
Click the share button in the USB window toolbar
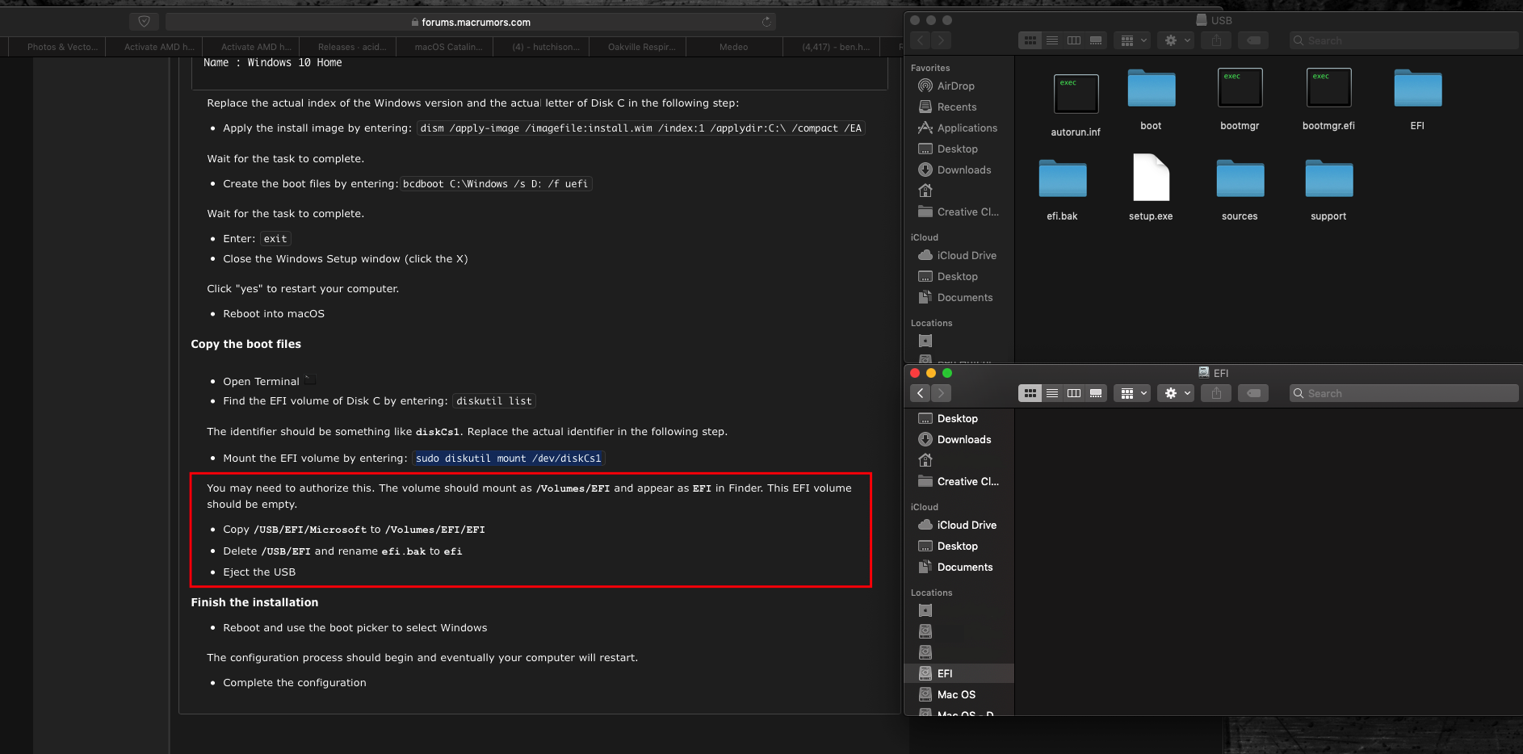click(1216, 40)
